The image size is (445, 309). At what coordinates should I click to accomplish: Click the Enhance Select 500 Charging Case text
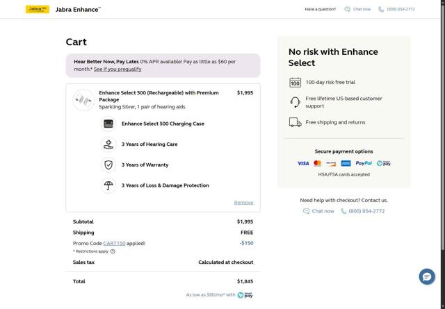pos(163,124)
